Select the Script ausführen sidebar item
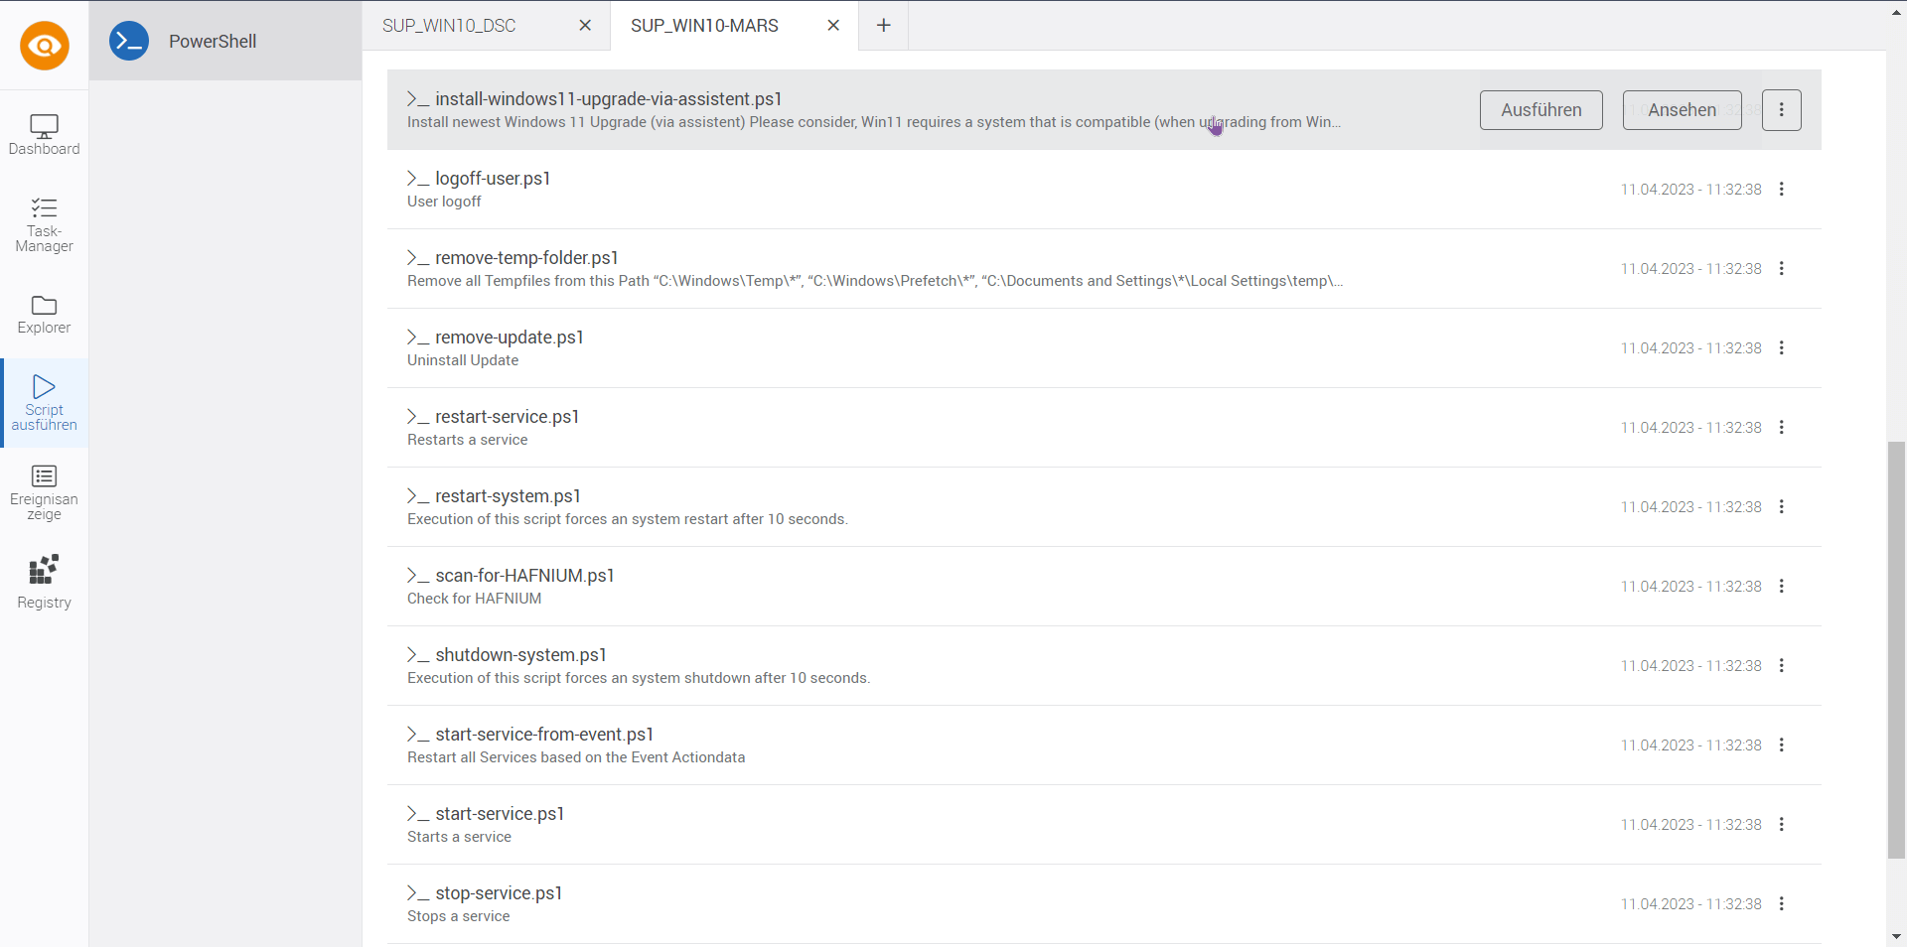This screenshot has width=1907, height=947. tap(44, 403)
